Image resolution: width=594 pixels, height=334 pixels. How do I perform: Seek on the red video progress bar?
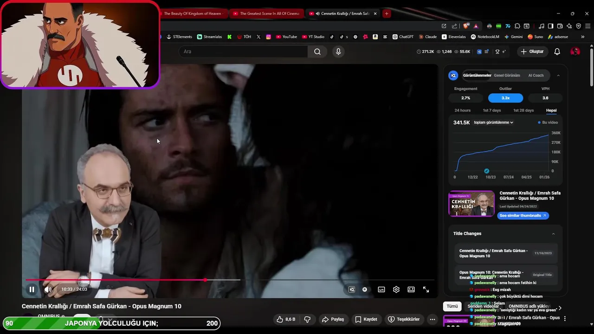click(x=230, y=280)
